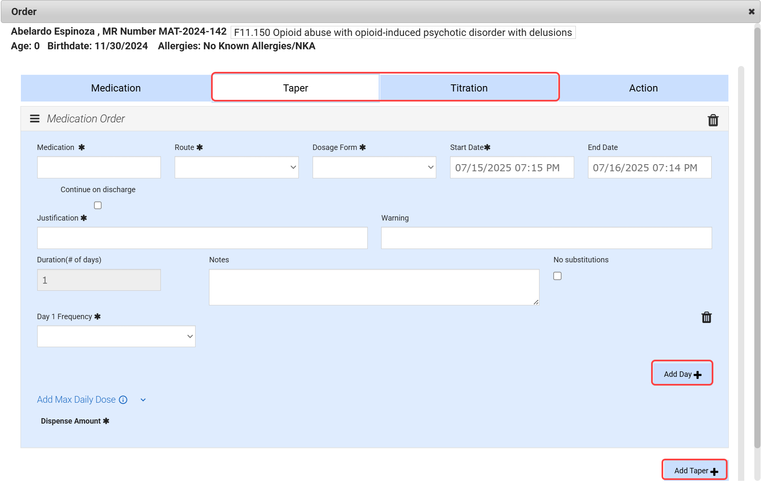The image size is (761, 485).
Task: Click the Add Taper button
Action: pos(695,470)
